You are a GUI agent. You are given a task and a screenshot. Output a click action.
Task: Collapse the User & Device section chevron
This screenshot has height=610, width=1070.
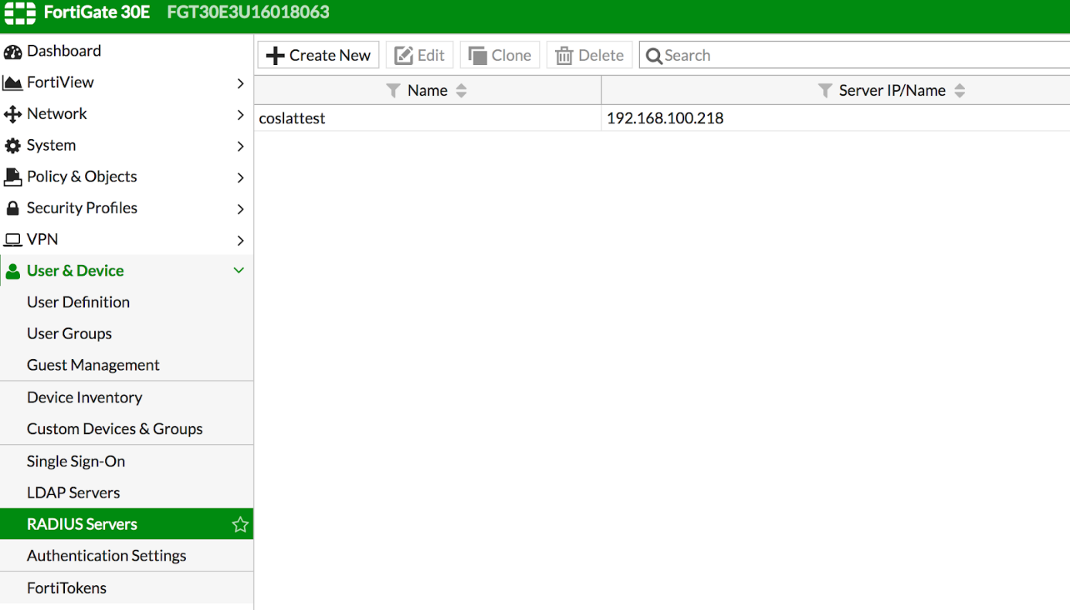click(x=239, y=270)
